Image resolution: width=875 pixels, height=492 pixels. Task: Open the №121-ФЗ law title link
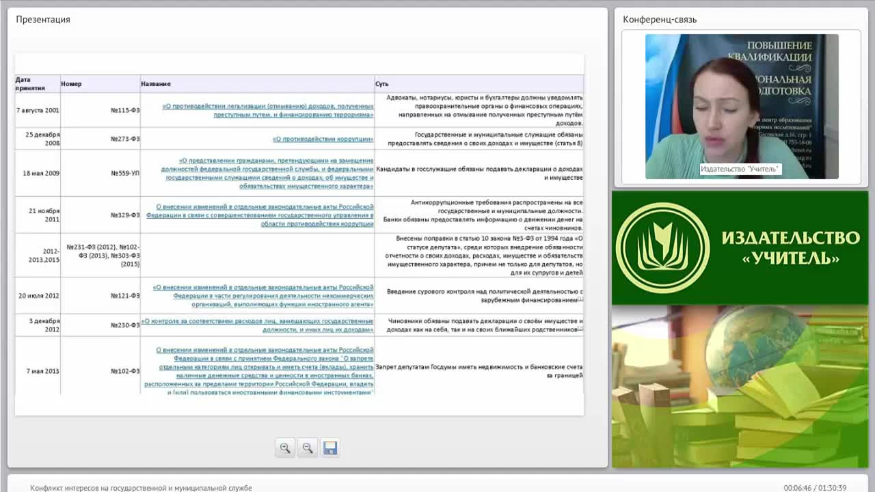pyautogui.click(x=263, y=296)
